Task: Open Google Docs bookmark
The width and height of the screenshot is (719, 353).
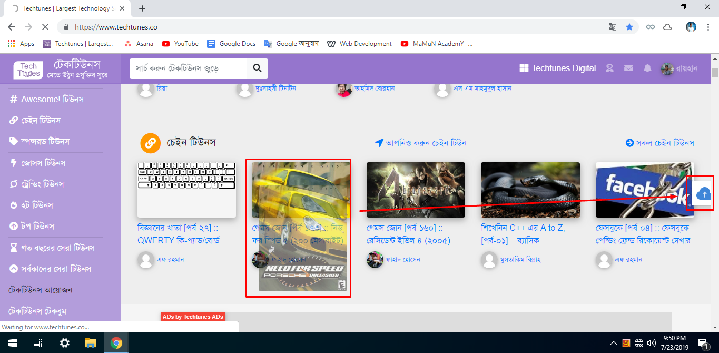Action: 231,44
